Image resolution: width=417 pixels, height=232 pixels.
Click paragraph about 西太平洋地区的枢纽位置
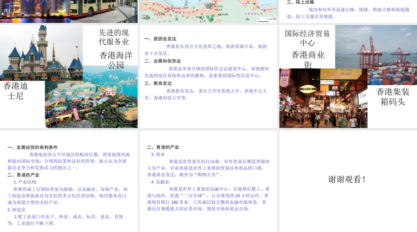tap(69, 161)
